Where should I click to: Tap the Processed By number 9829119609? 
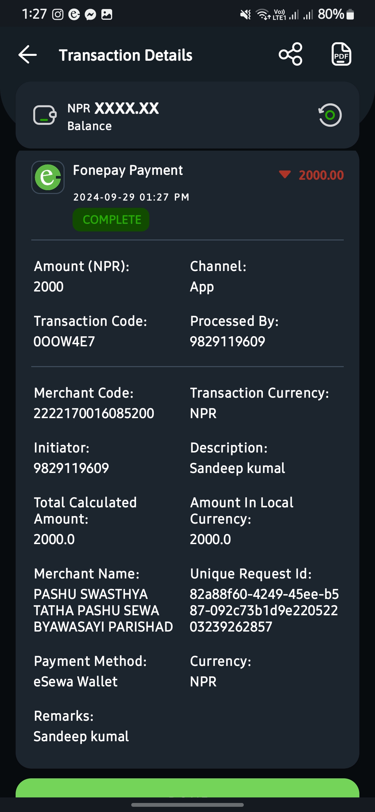[227, 341]
